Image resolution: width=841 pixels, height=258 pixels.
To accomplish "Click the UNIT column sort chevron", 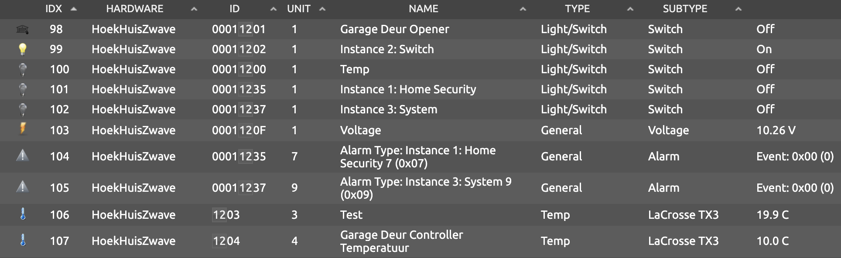I will 322,8.
